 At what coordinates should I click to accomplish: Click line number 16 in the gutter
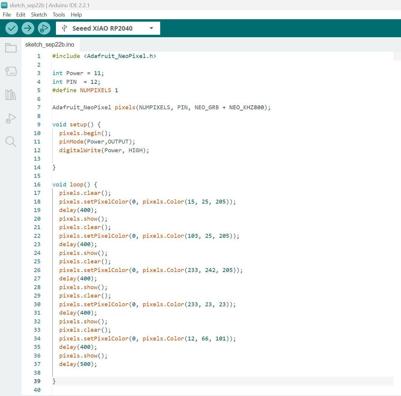37,185
